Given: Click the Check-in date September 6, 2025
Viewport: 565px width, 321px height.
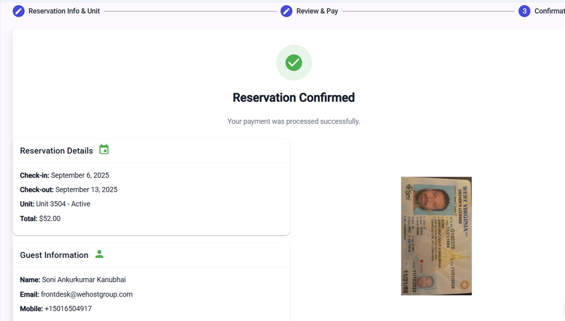Looking at the screenshot, I should point(79,175).
